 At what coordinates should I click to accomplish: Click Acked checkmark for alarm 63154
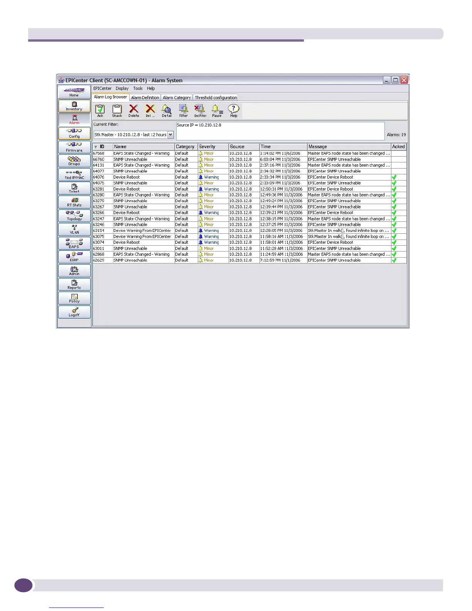pyautogui.click(x=394, y=231)
